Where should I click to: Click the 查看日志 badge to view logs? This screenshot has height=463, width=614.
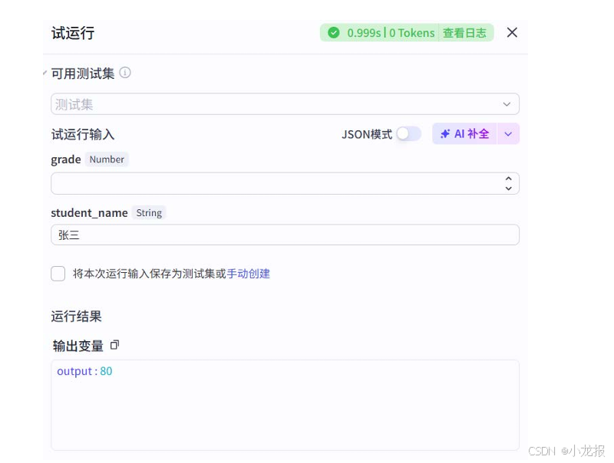coord(465,33)
